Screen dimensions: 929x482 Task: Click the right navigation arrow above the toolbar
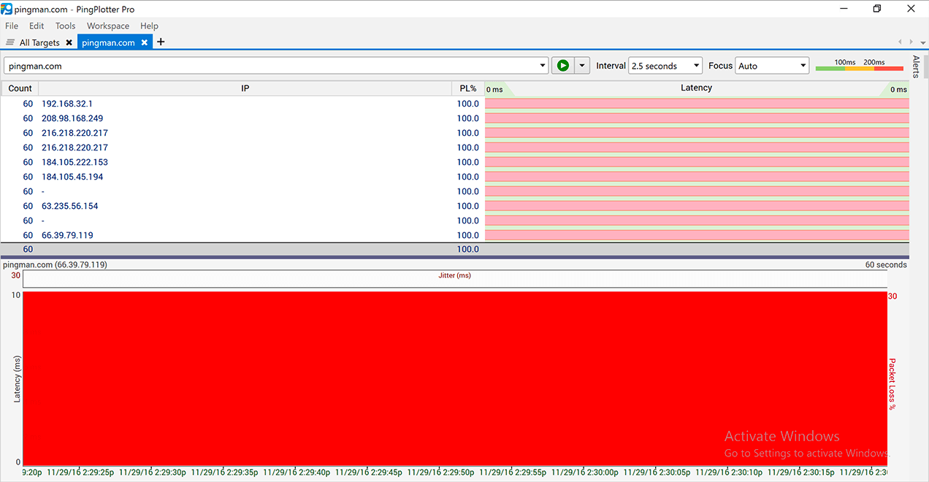(x=910, y=42)
